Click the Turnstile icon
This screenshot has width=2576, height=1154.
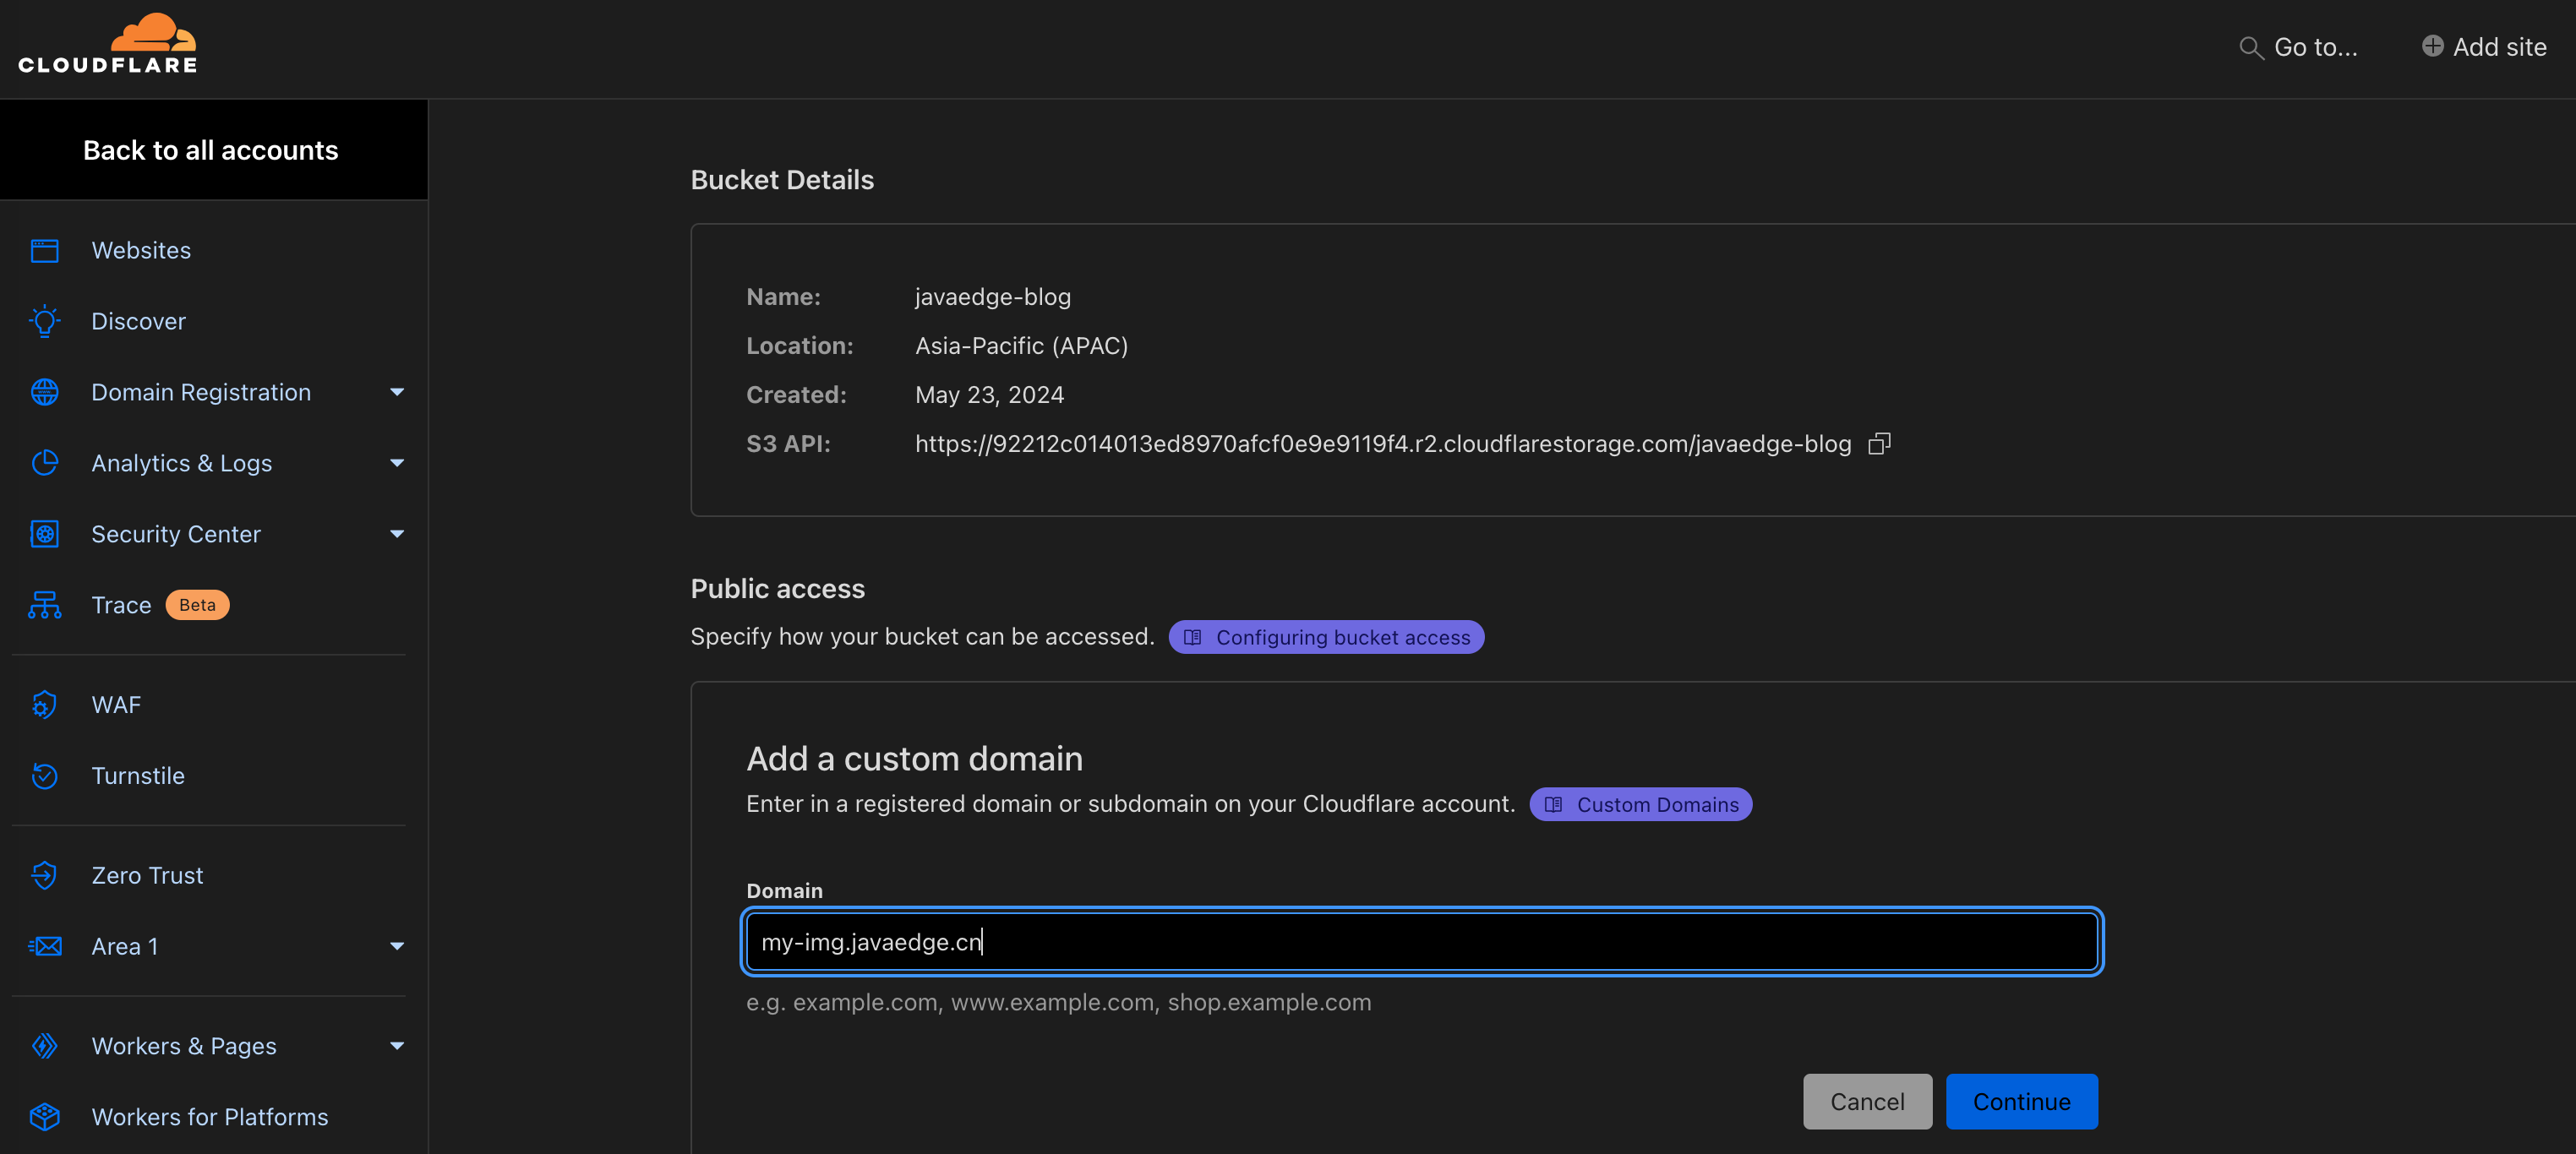point(45,776)
